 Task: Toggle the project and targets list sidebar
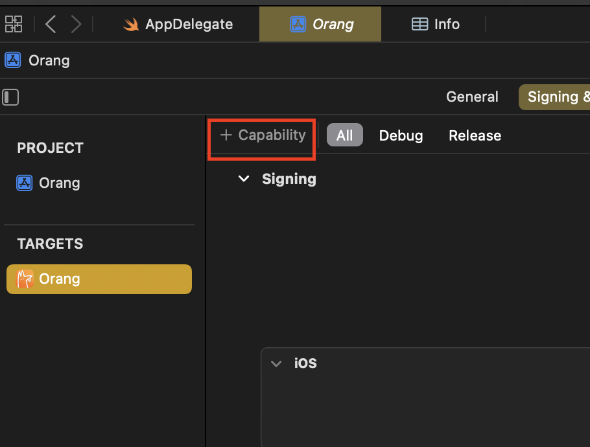click(10, 97)
